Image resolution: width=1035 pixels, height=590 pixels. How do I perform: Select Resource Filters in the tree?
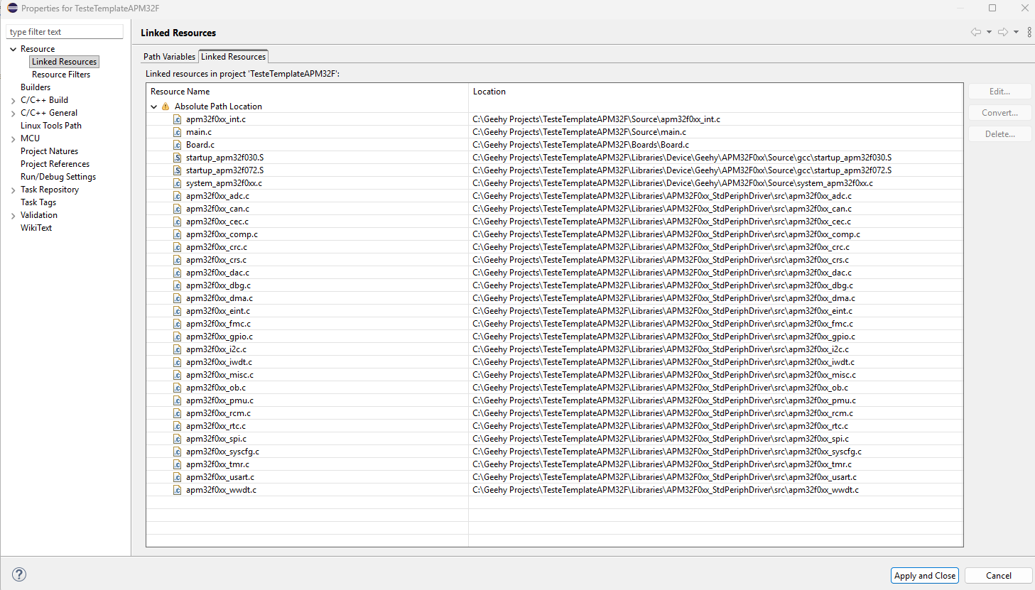click(61, 75)
